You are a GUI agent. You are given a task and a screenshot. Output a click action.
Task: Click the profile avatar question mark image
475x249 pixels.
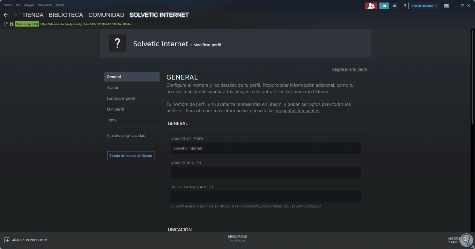117,43
